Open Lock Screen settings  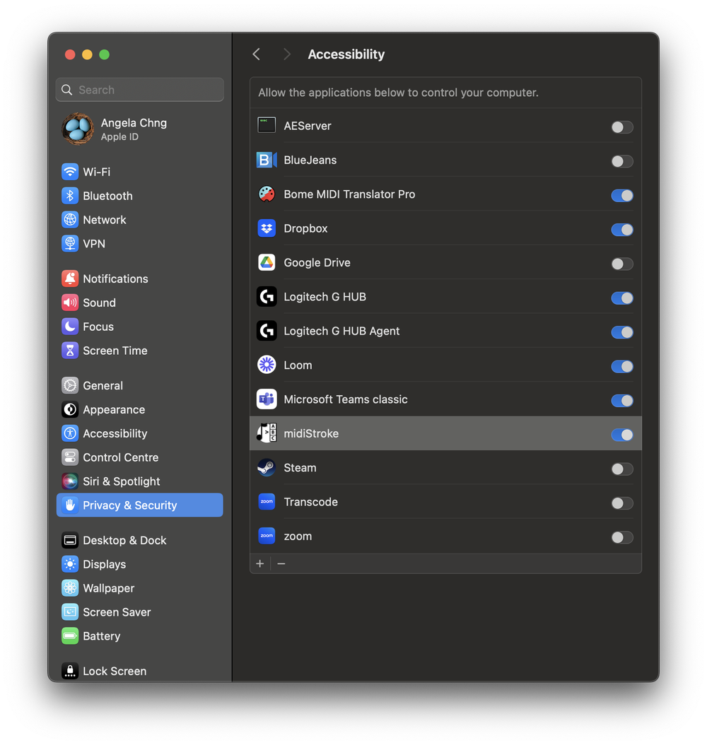pos(140,671)
